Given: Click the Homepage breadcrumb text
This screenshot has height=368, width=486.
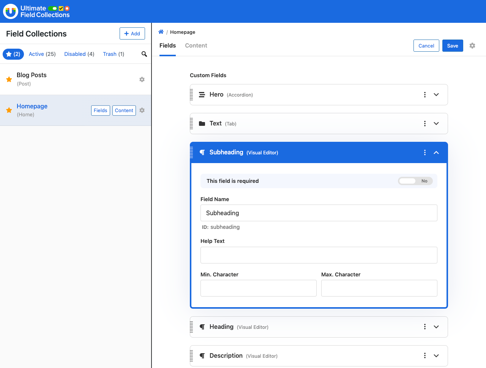Looking at the screenshot, I should pos(183,32).
